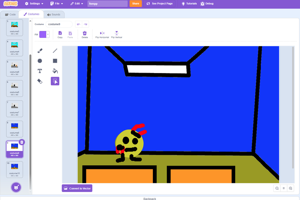This screenshot has height=200, width=300.
Task: Click the project title field fnmpp
Action: point(108,4)
